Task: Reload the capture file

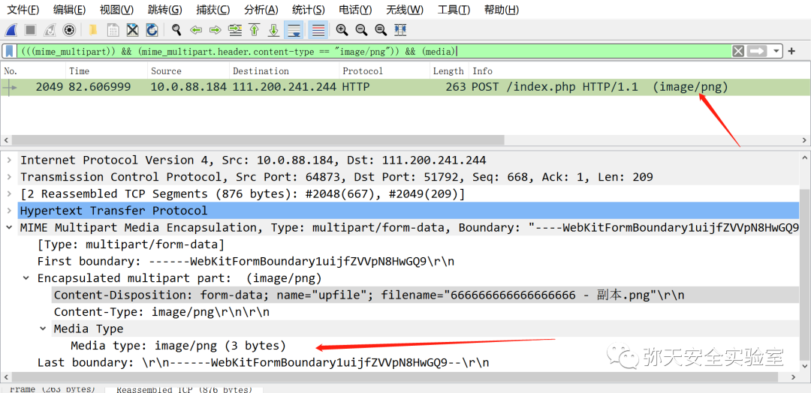Action: pyautogui.click(x=152, y=30)
